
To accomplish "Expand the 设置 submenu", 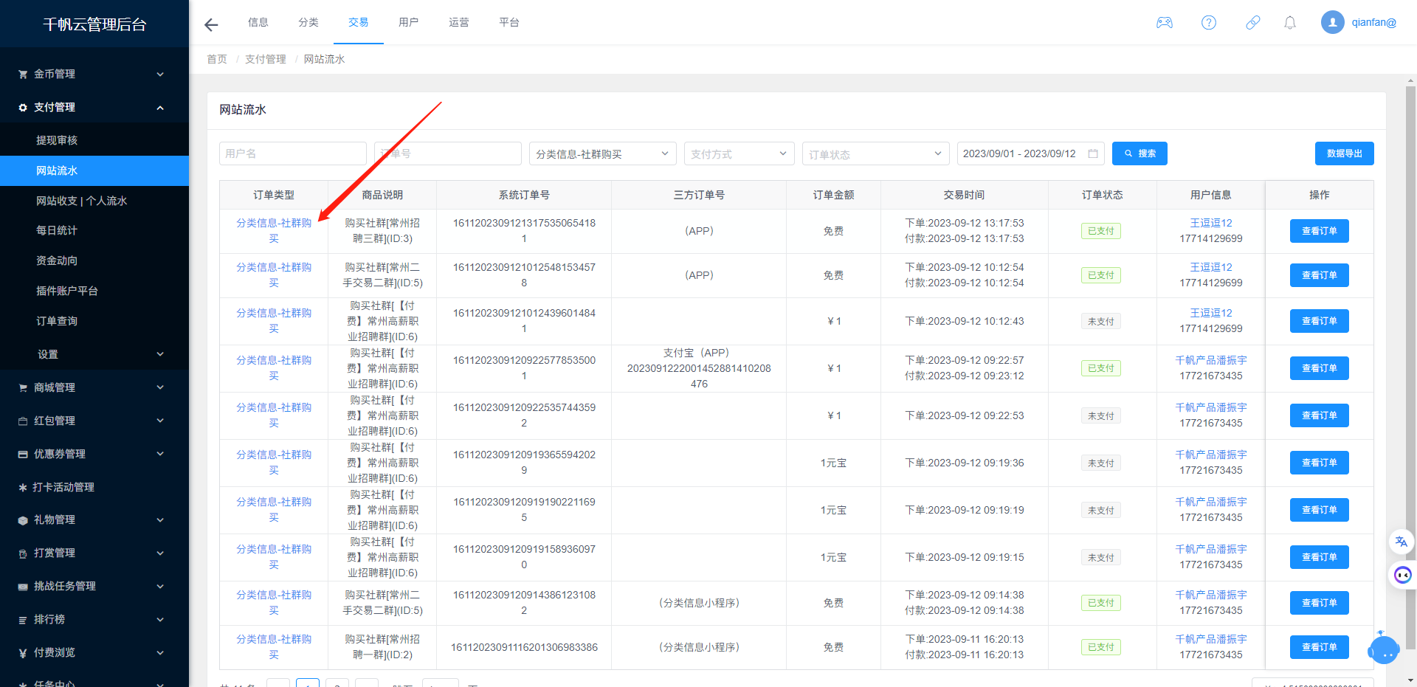I will [x=94, y=354].
